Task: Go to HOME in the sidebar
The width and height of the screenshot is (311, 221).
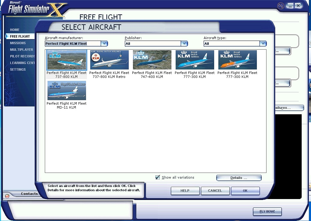Action: click(x=15, y=30)
